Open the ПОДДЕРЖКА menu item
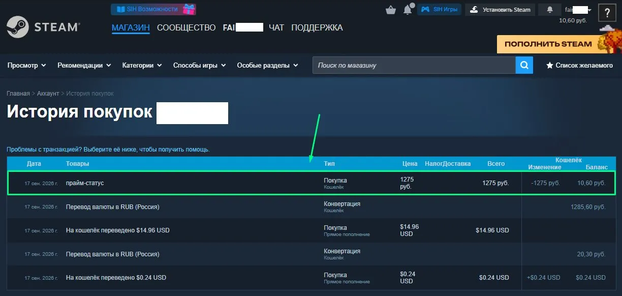This screenshot has height=296, width=622. (317, 27)
